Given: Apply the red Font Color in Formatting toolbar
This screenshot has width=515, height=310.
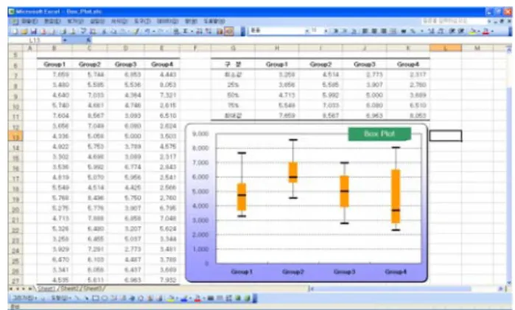Looking at the screenshot, I should (x=486, y=31).
